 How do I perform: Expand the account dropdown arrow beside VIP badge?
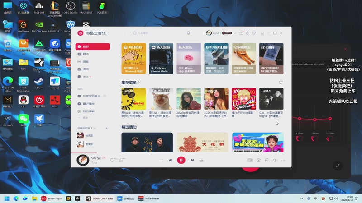(235, 33)
